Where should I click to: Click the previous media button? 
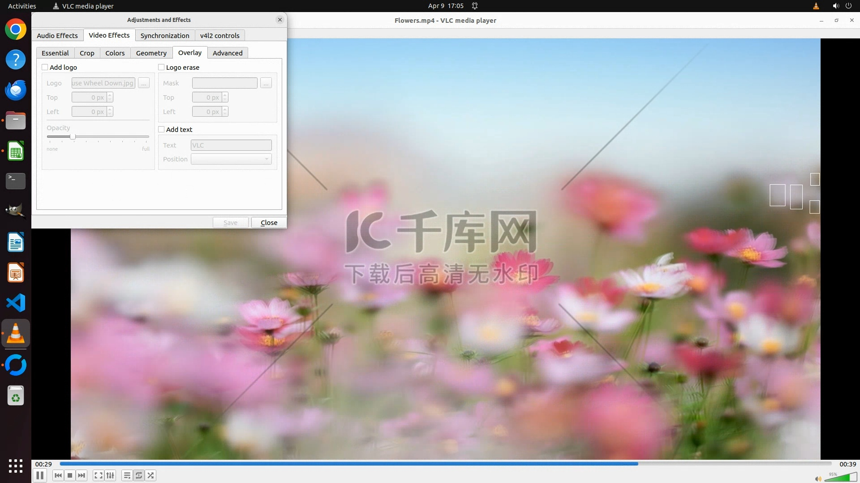[x=58, y=475]
